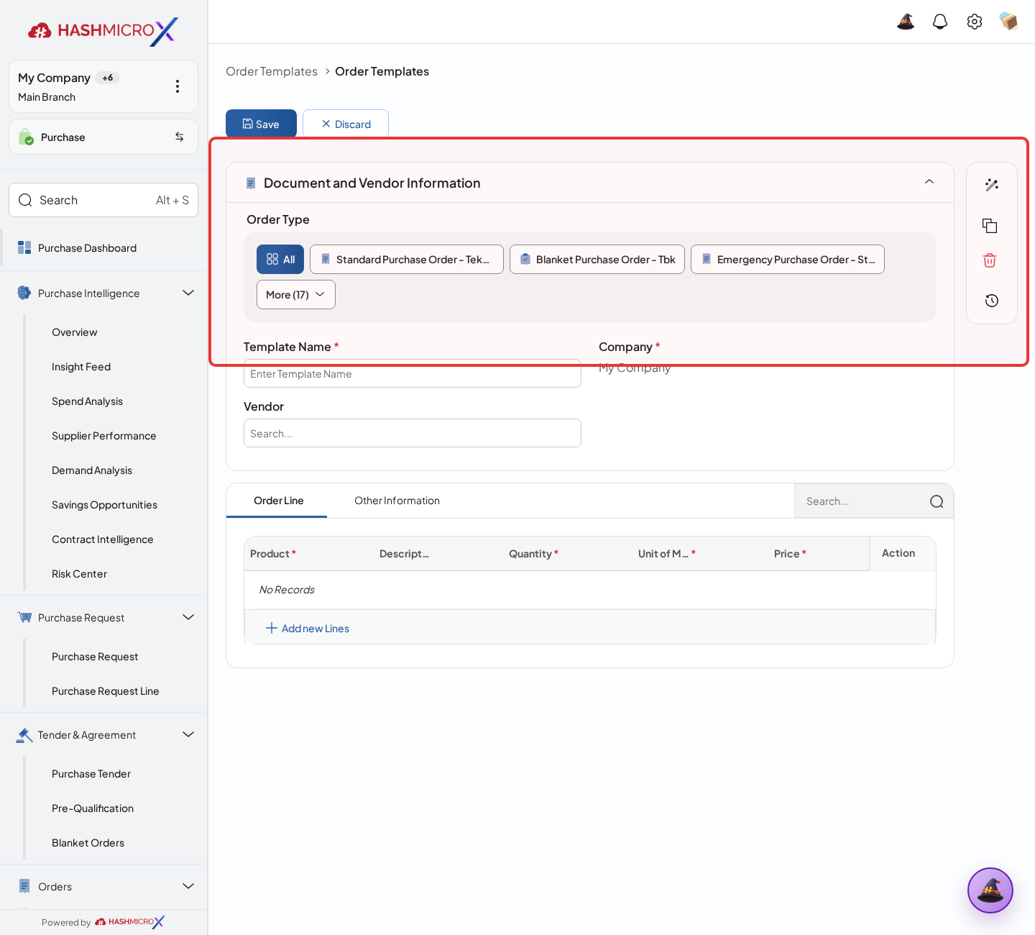Click the magic wand action icon
The image size is (1035, 935).
tap(992, 185)
